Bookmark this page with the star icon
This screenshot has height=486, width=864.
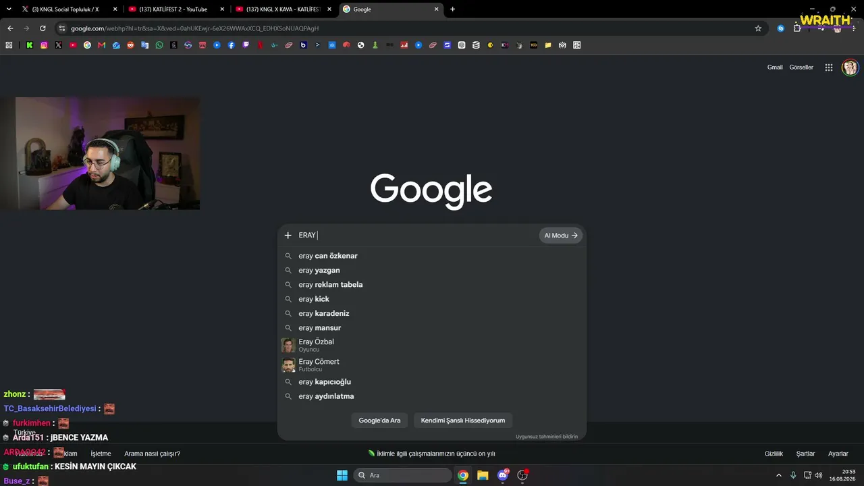pos(758,28)
